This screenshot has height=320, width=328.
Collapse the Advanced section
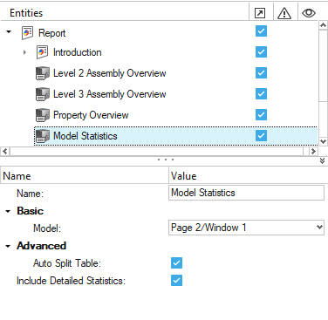click(8, 247)
